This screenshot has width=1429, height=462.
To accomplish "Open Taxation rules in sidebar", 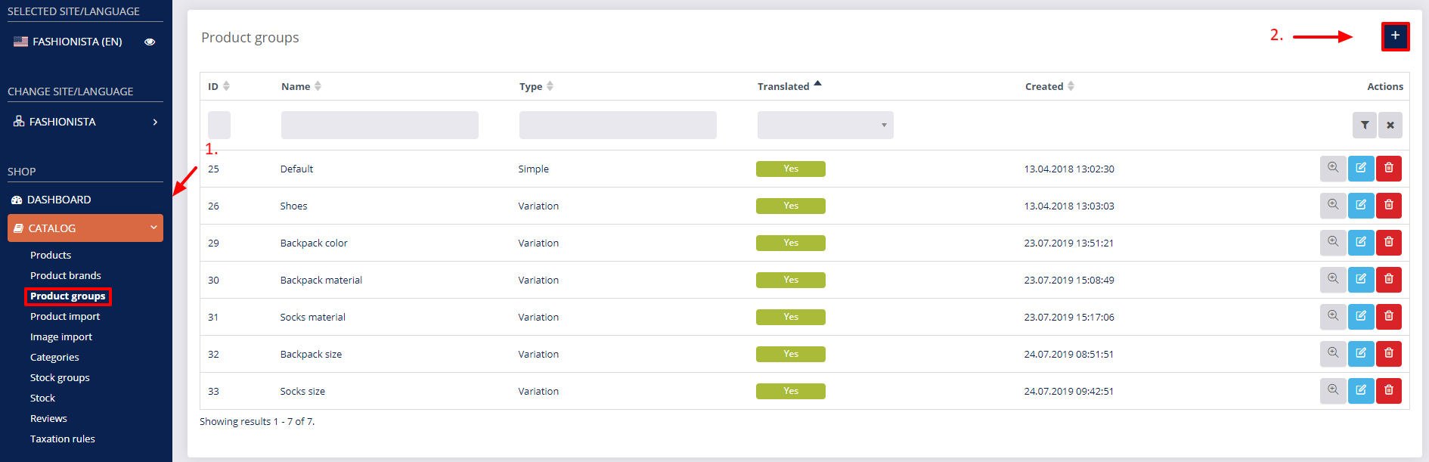I will (x=63, y=439).
